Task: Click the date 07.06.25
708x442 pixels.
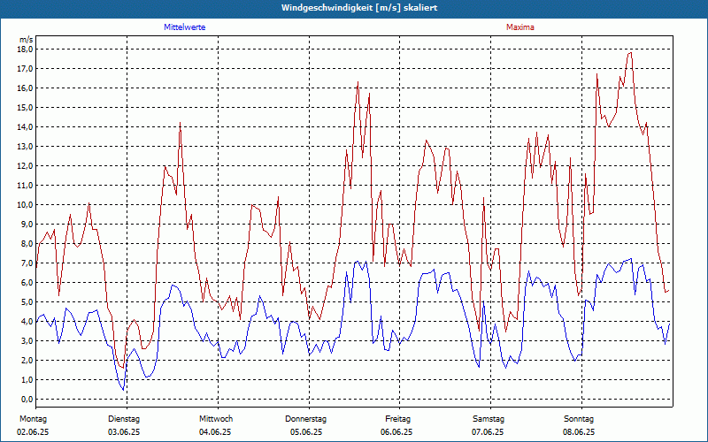Action: click(488, 432)
